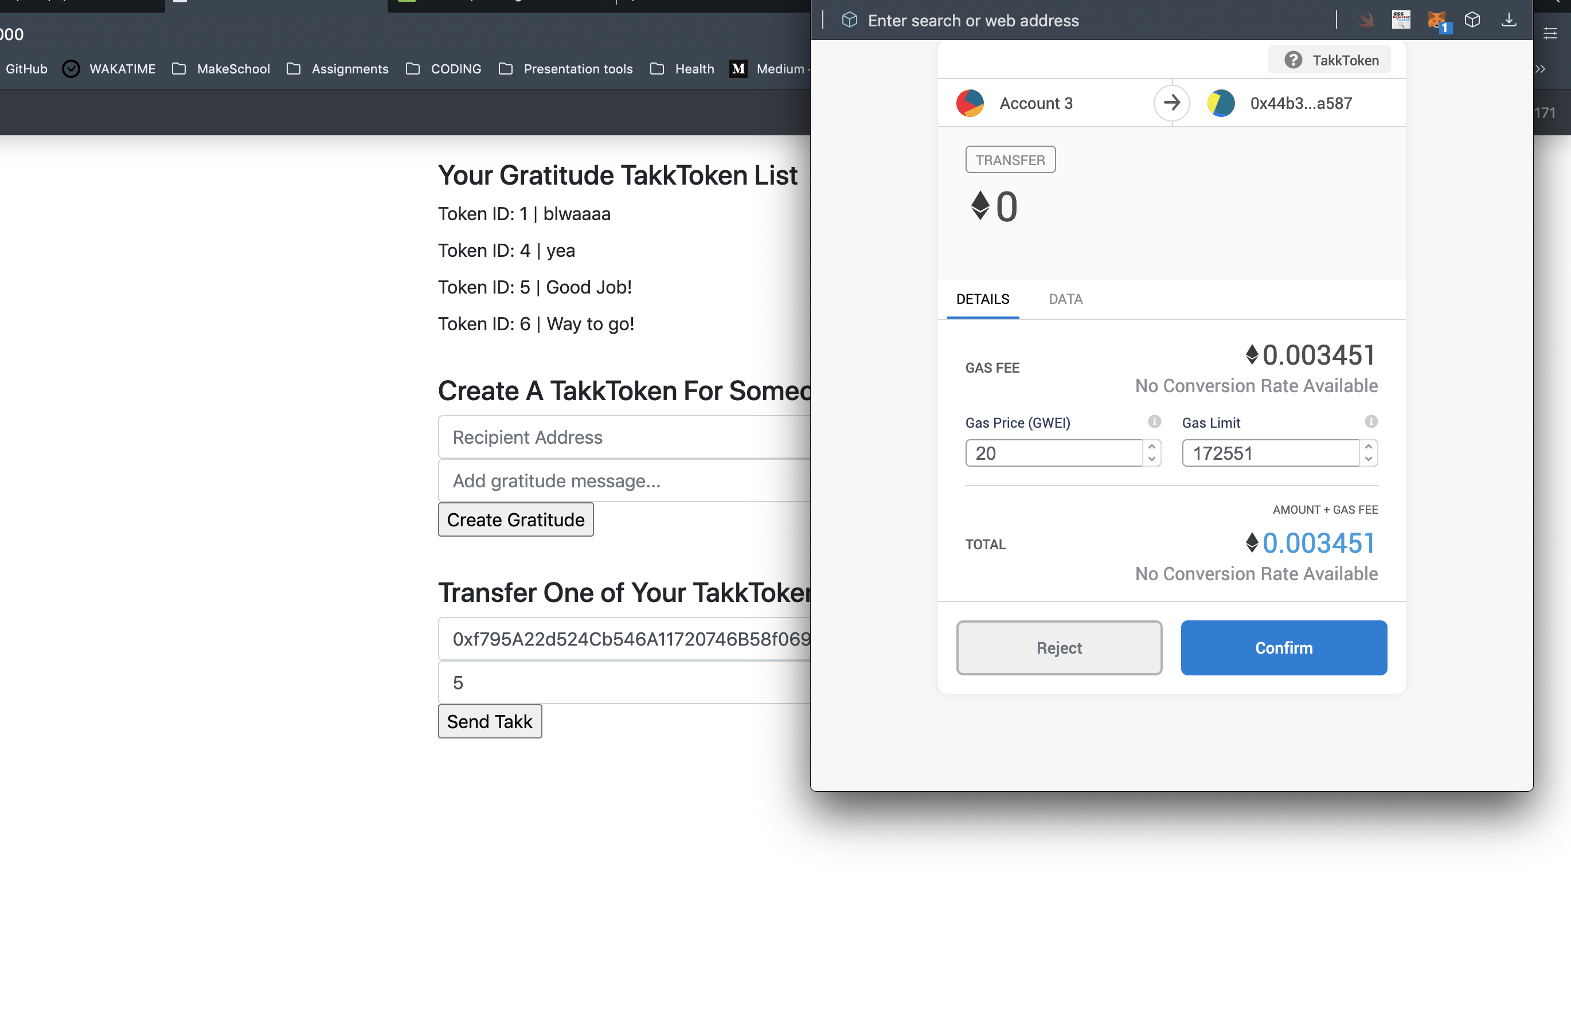Viewport: 1571px width, 1024px height.
Task: Decrease Gas Price with the down stepper
Action: 1152,459
